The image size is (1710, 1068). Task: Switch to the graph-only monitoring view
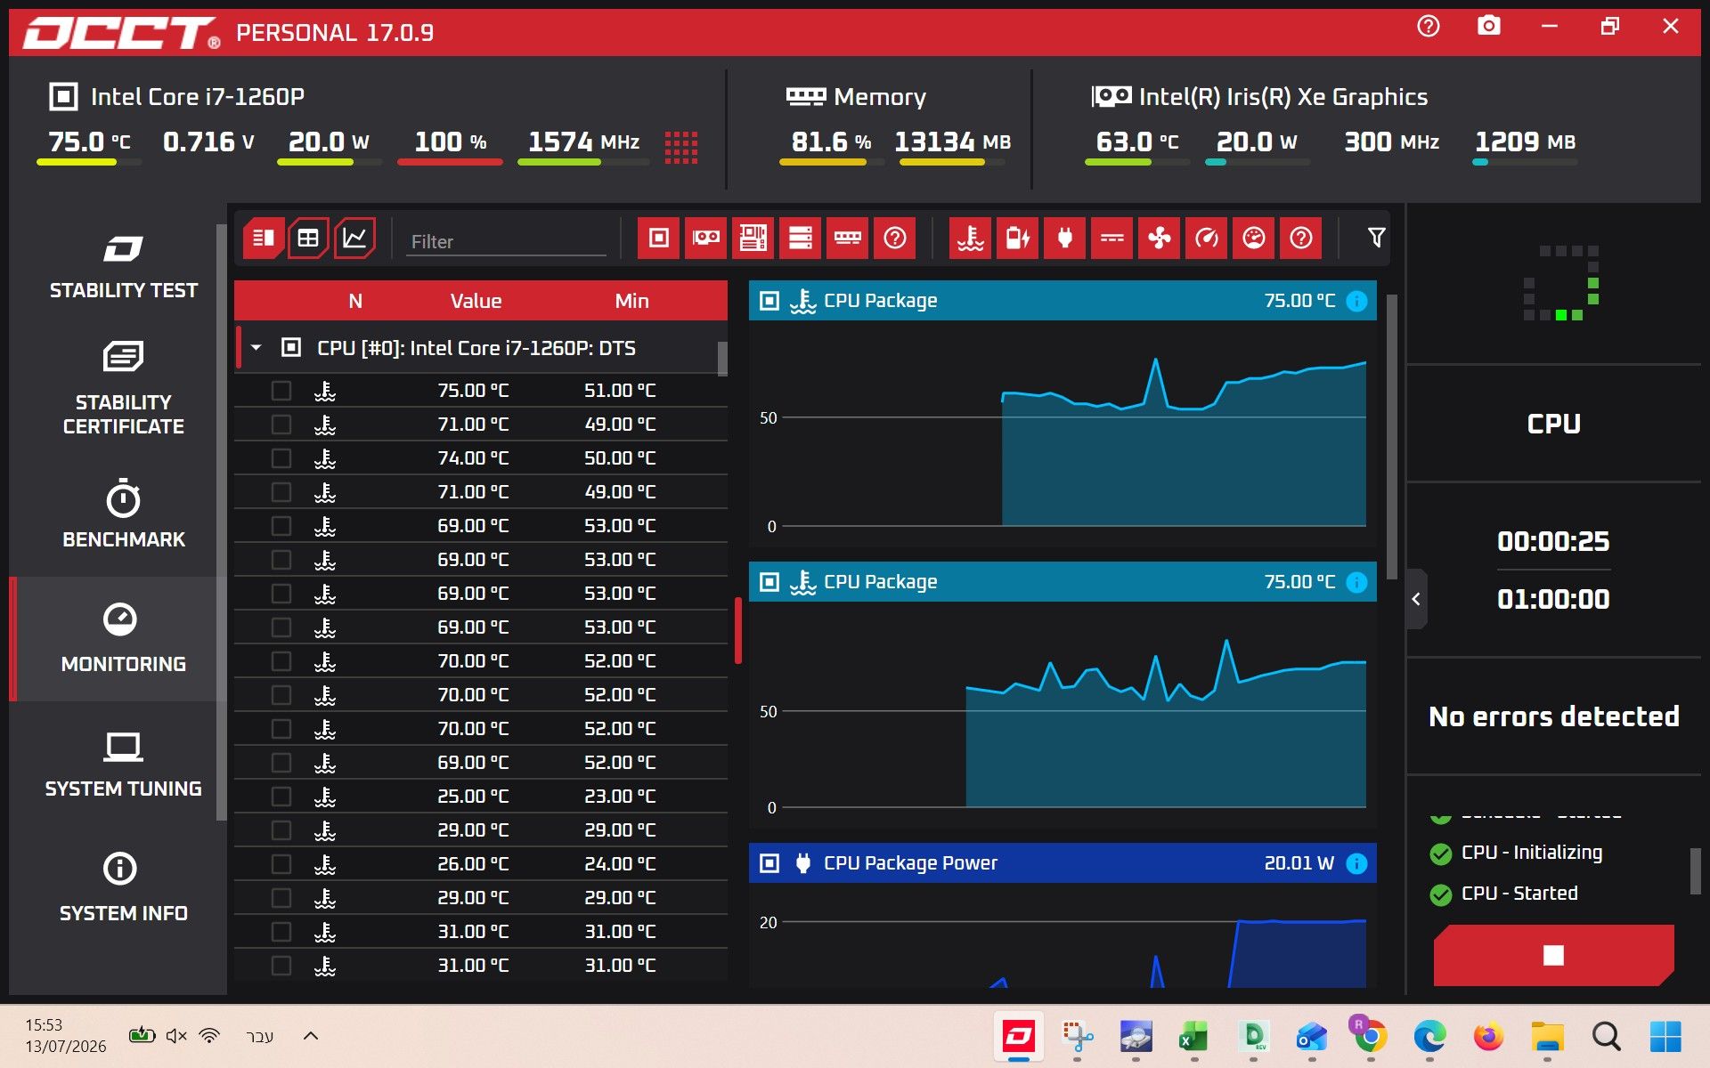coord(354,239)
